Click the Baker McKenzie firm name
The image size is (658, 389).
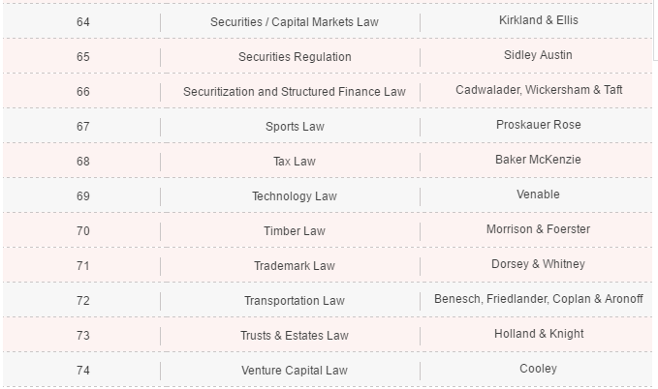538,160
